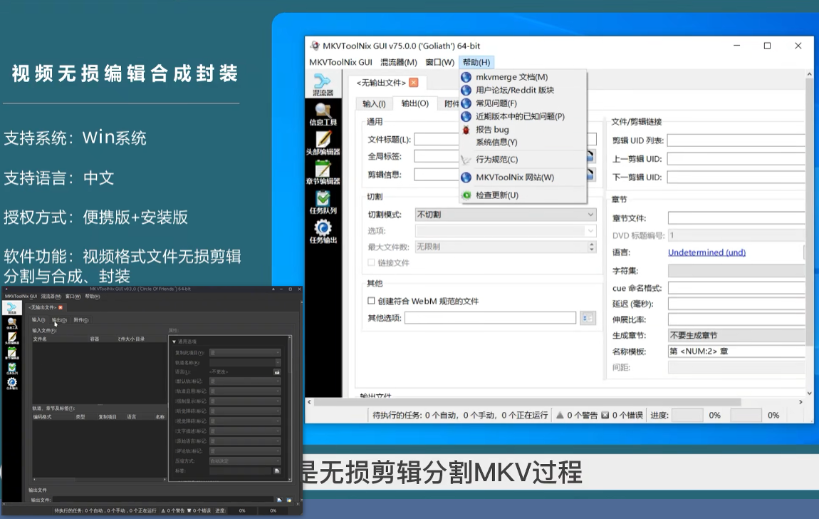Open the 任务队列 job queue in the light window's sidebar
Screen dimensions: 819x519
tap(323, 202)
